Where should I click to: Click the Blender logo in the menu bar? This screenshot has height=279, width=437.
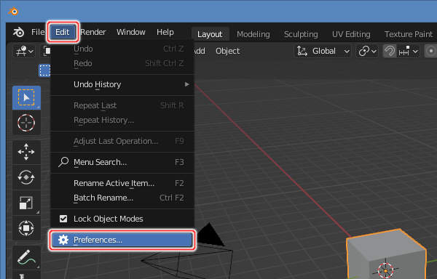pos(19,32)
